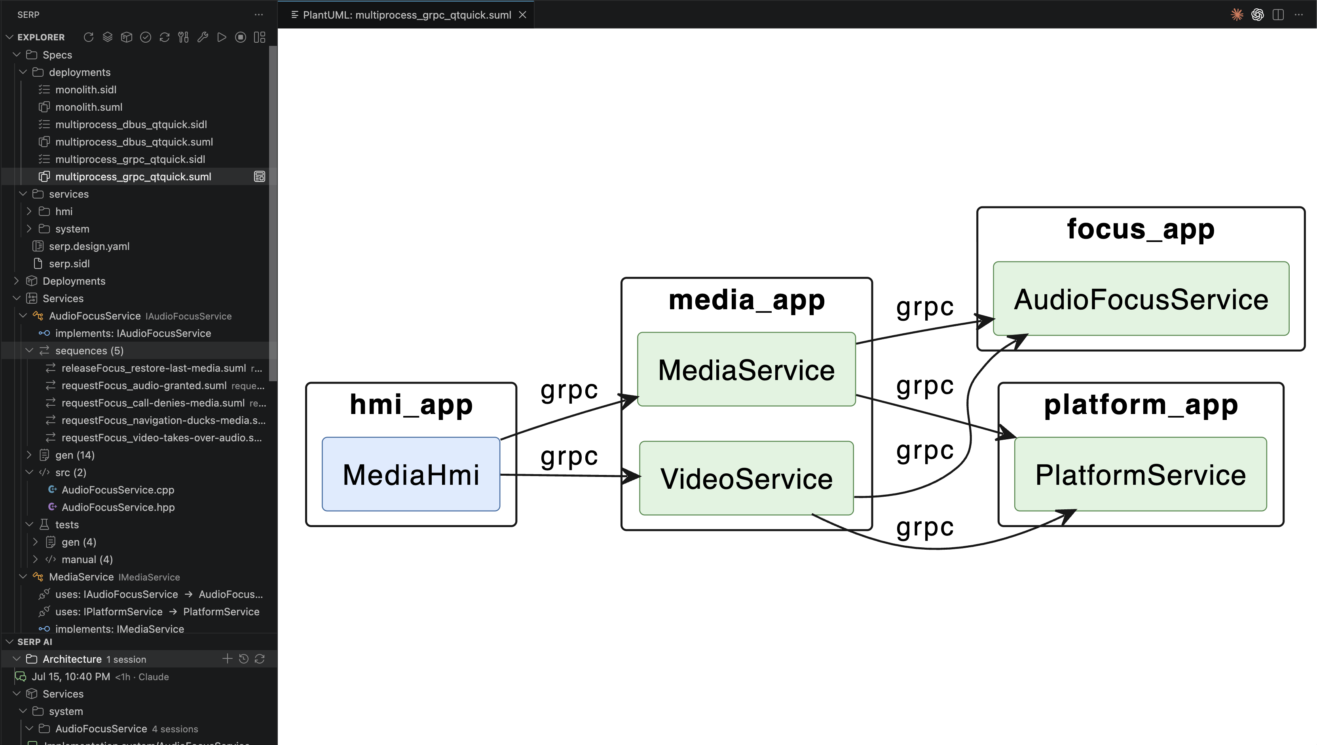Expand the Deployments node
This screenshot has width=1317, height=745.
pos(16,281)
